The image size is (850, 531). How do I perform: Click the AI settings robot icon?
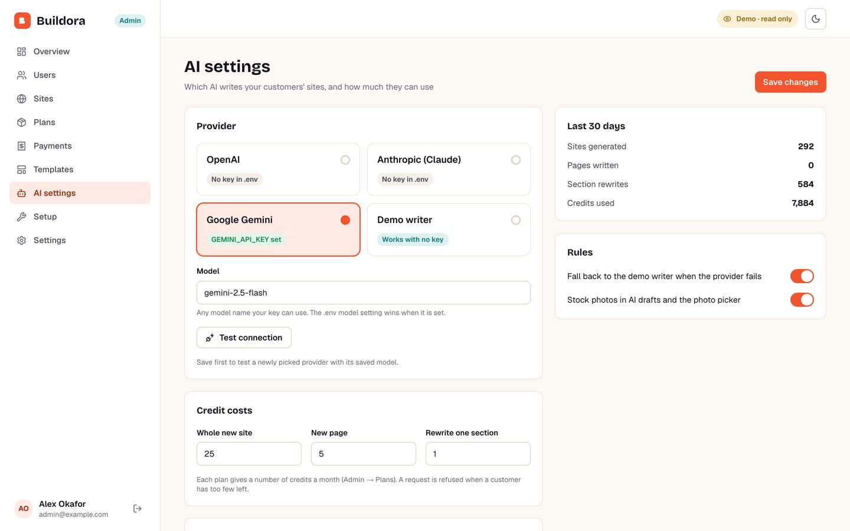22,193
